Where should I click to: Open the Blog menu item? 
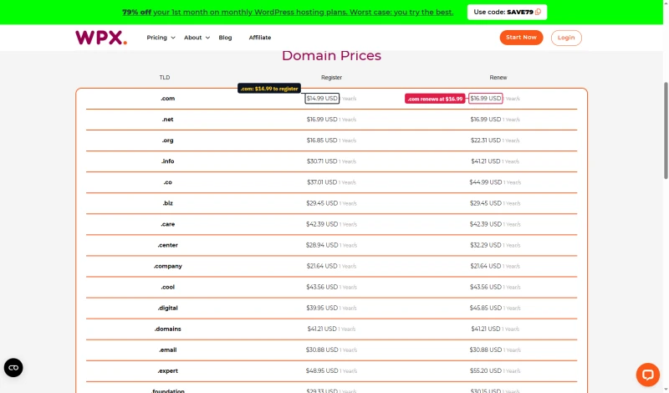tap(225, 38)
